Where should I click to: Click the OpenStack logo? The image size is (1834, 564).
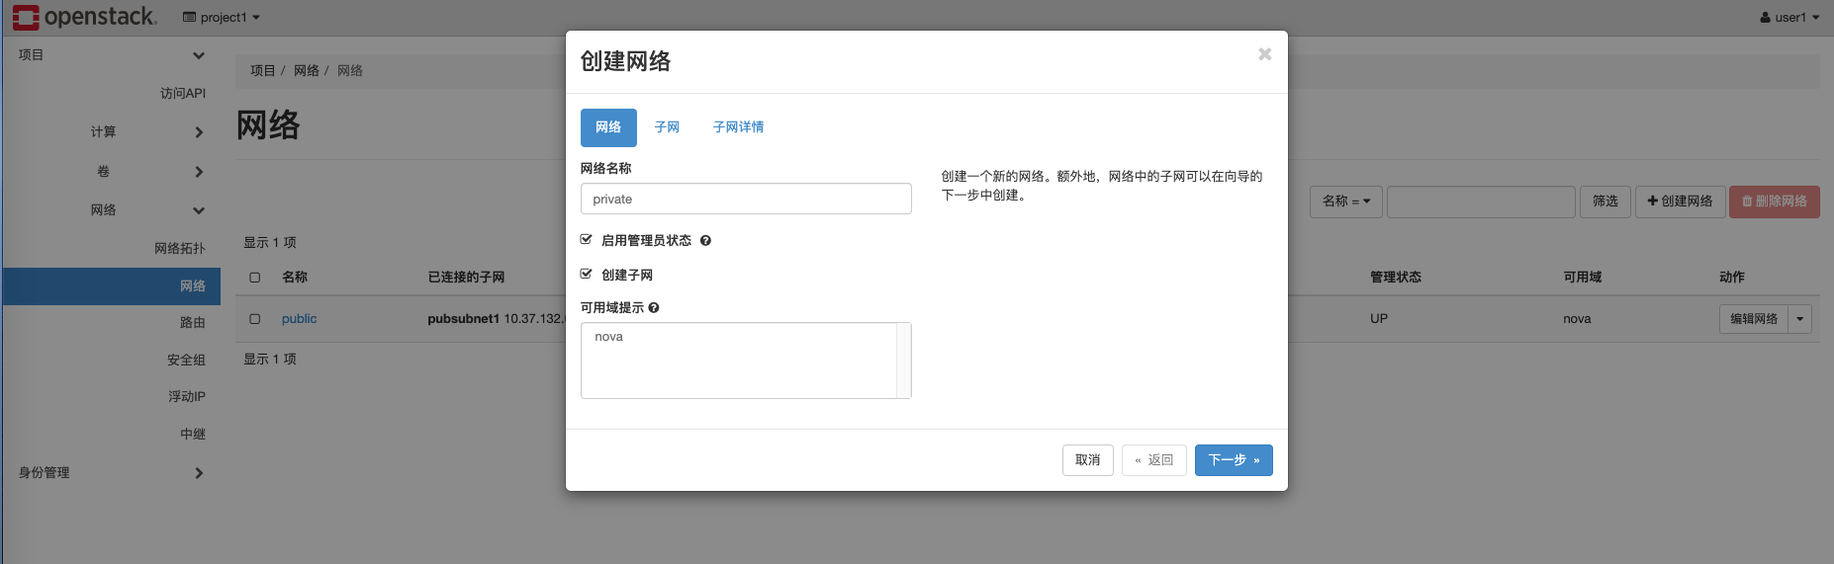(84, 17)
